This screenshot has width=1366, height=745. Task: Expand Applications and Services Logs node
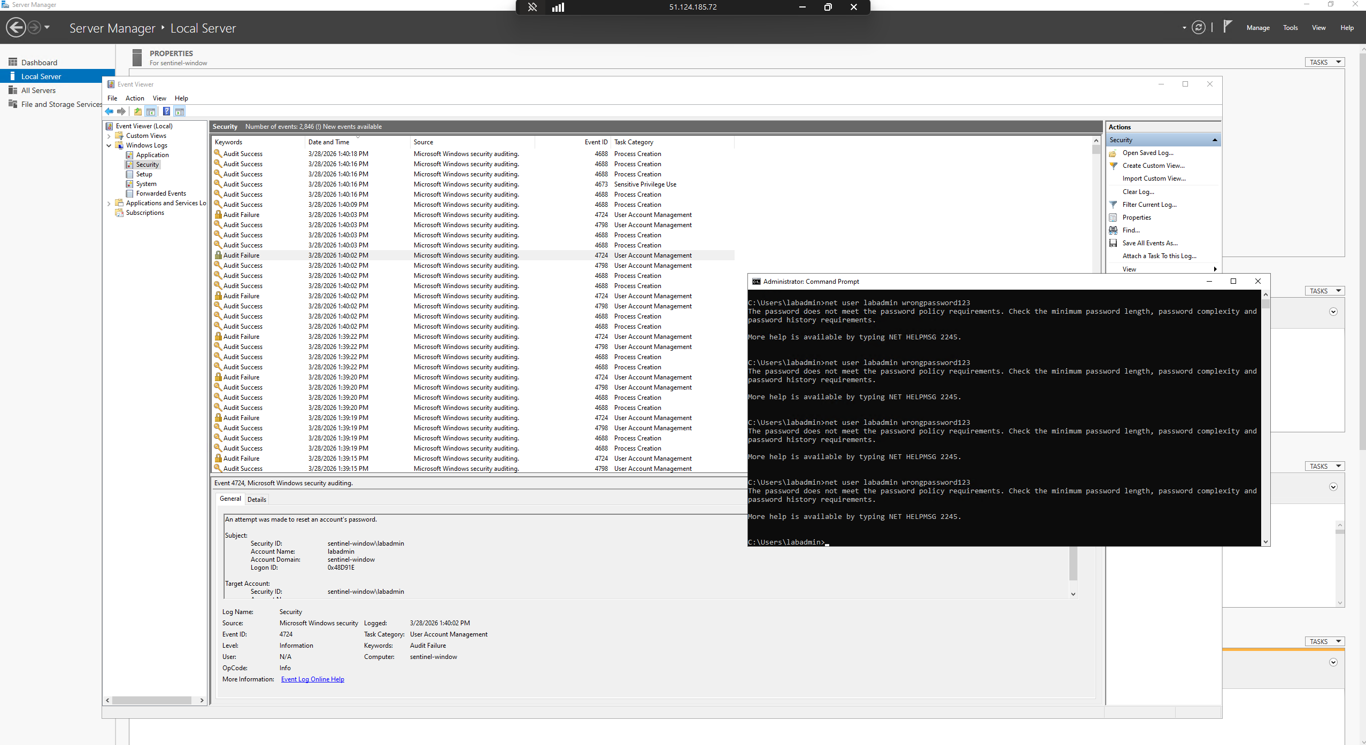[x=109, y=203]
